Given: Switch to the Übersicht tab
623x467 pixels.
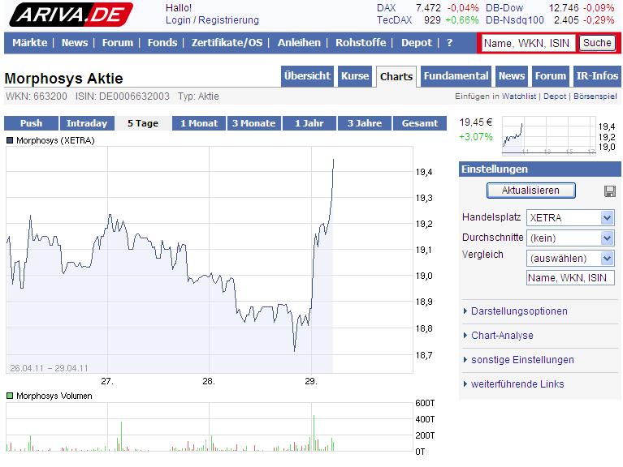Looking at the screenshot, I should pyautogui.click(x=307, y=76).
